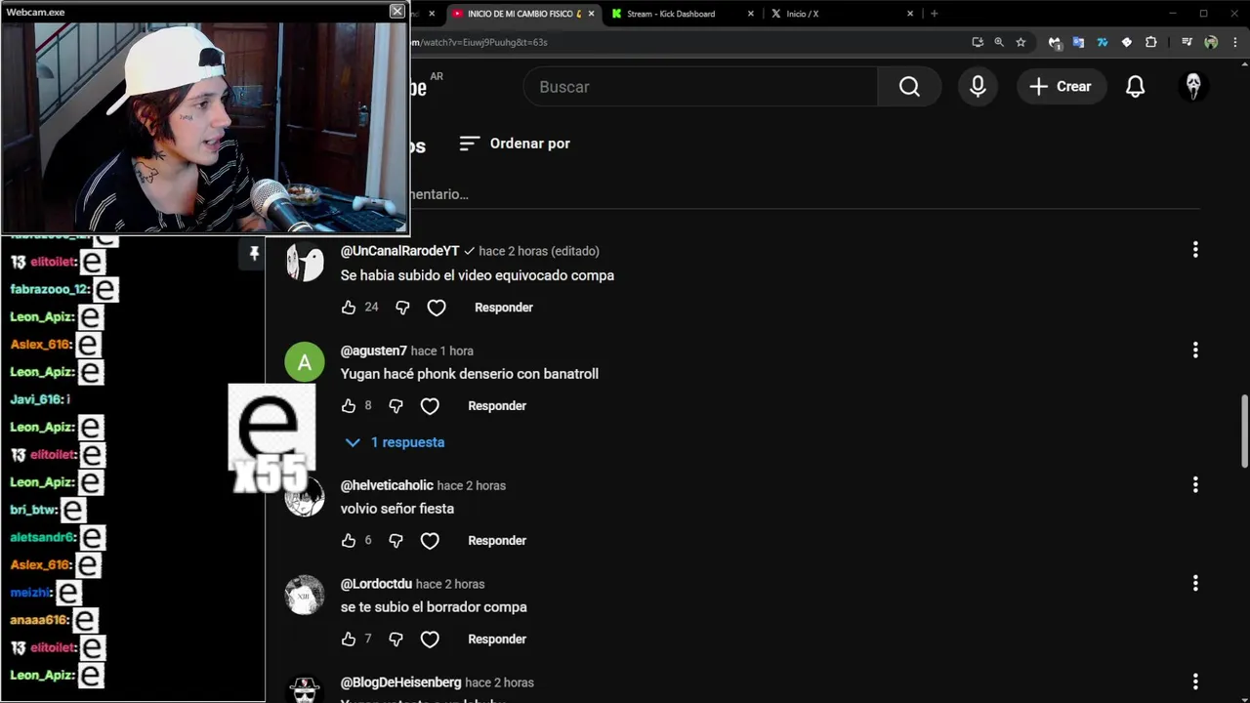Close the Webcam.exe window
Image resolution: width=1250 pixels, height=703 pixels.
pyautogui.click(x=396, y=11)
